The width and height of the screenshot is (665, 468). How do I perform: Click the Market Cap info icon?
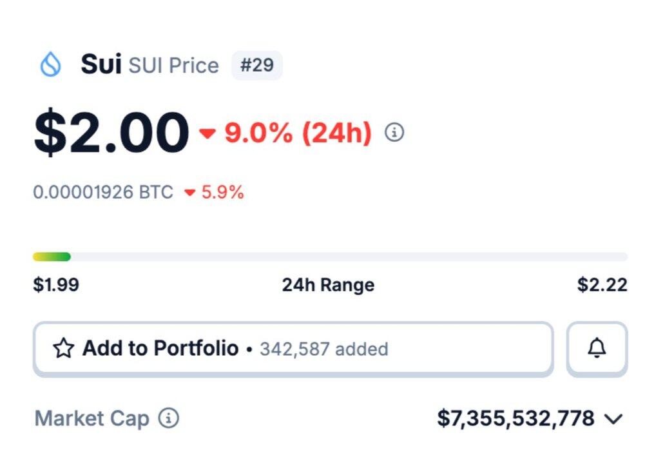169,418
